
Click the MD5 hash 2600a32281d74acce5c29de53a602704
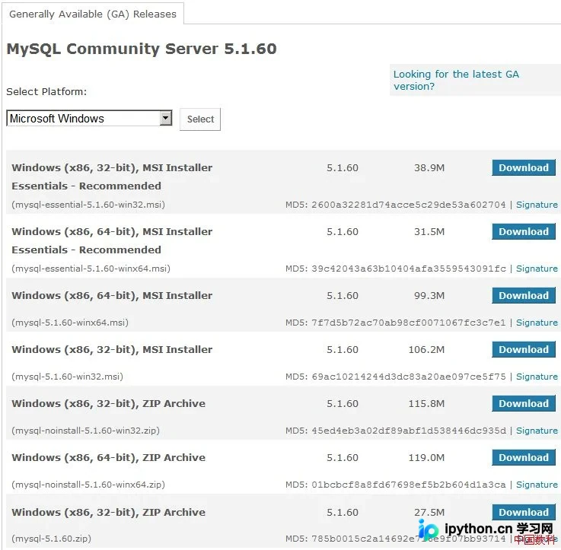click(409, 205)
